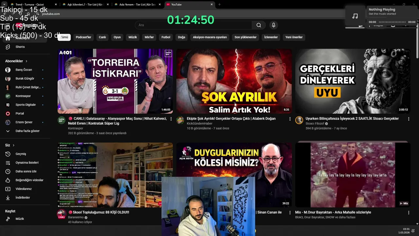Open Ruhi Çenet Belgesel subscription
The image size is (419, 236).
[x=25, y=87]
